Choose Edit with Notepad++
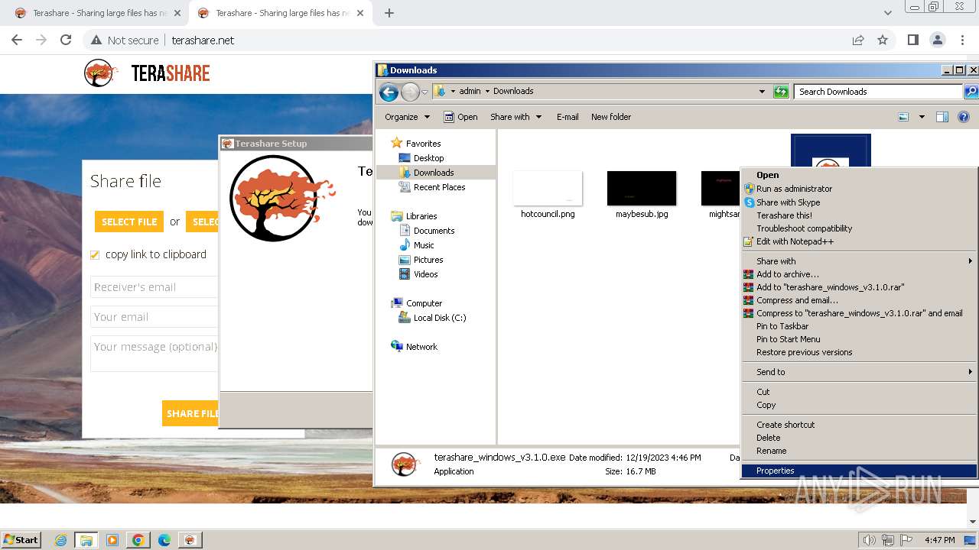Viewport: 979px width, 550px height. tap(860, 241)
